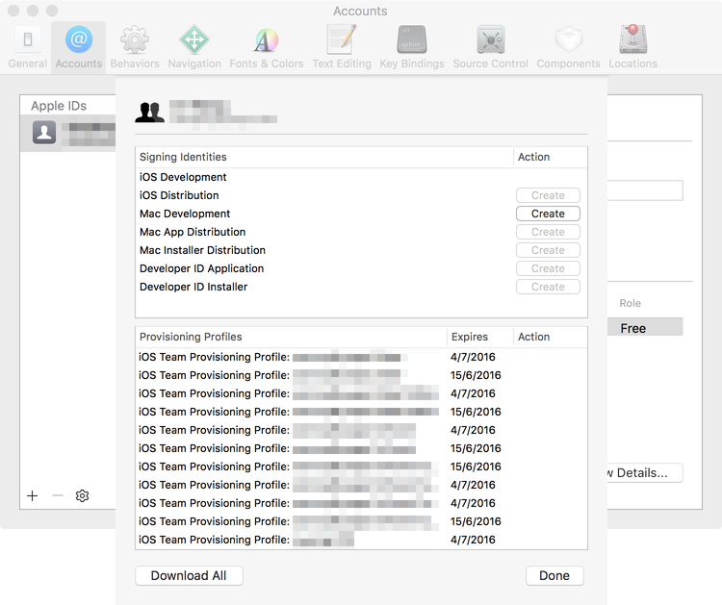Create Developer ID Application identity
The height and width of the screenshot is (605, 722).
pos(548,268)
